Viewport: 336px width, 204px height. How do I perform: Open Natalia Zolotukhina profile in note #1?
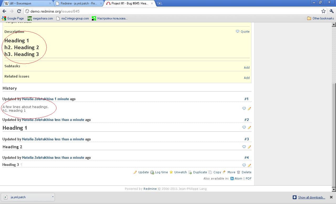[38, 99]
